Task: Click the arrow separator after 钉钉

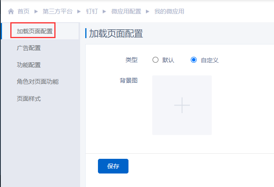Action: coord(105,12)
